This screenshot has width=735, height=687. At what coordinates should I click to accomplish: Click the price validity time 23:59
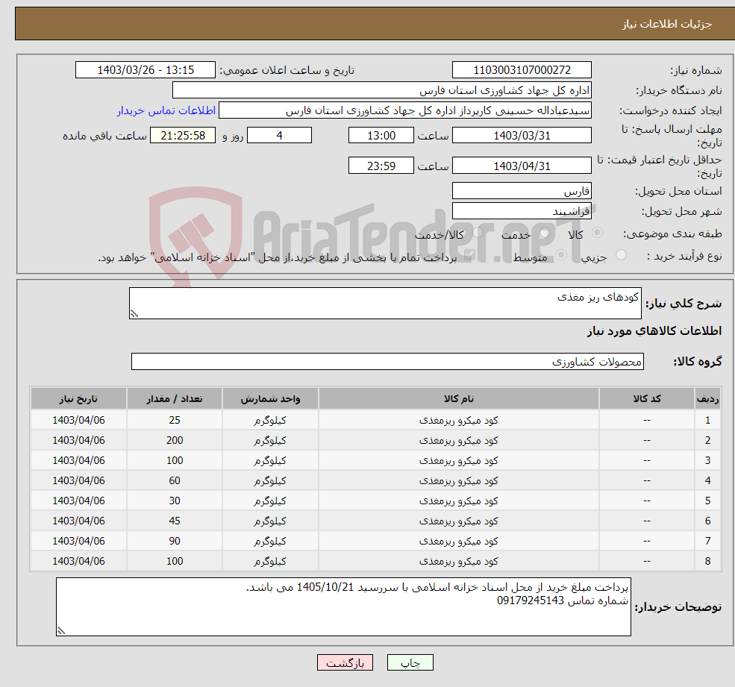(x=381, y=166)
